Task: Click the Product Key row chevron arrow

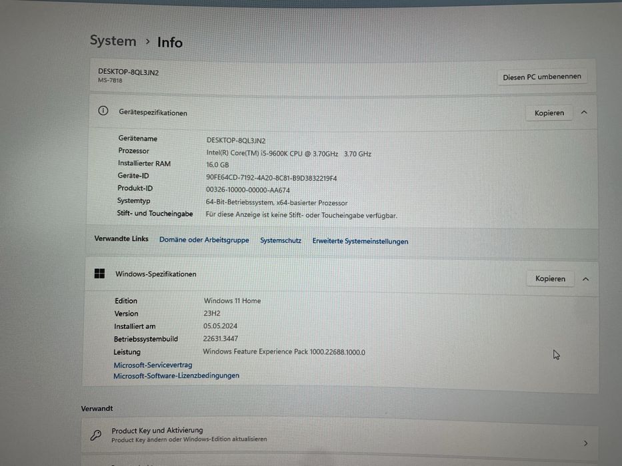Action: point(586,443)
